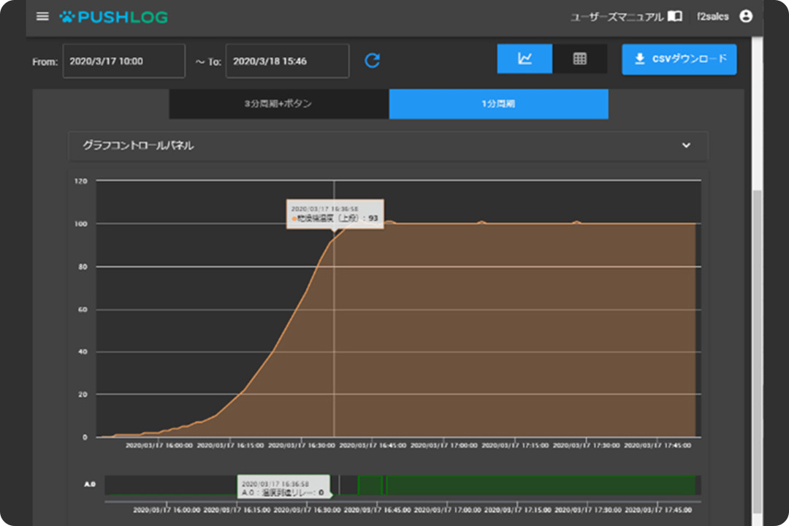The height and width of the screenshot is (526, 789).
Task: Switch to table grid view
Action: pyautogui.click(x=579, y=59)
